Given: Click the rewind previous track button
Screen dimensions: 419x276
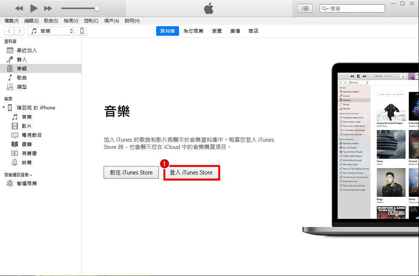Looking at the screenshot, I should 19,8.
